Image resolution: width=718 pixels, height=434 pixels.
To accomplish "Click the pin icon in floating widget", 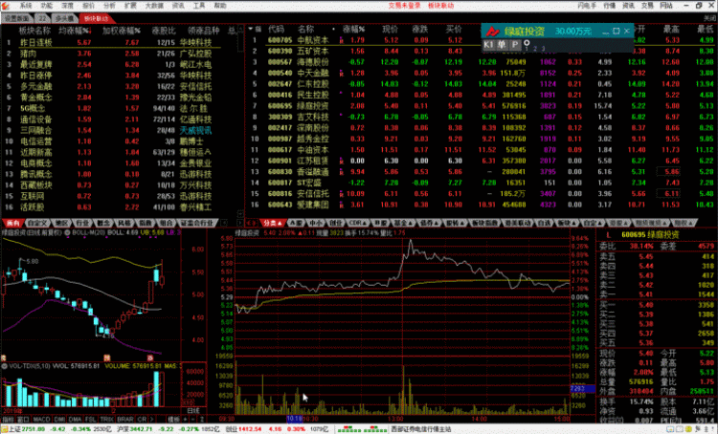I will point(527,44).
